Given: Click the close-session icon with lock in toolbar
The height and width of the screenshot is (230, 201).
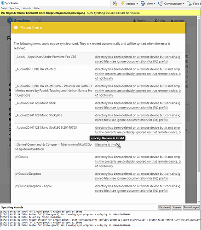Looking at the screenshot, I should 115,3.
